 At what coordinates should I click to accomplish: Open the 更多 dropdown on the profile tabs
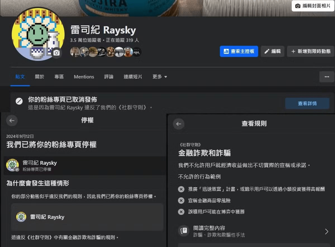pyautogui.click(x=160, y=76)
